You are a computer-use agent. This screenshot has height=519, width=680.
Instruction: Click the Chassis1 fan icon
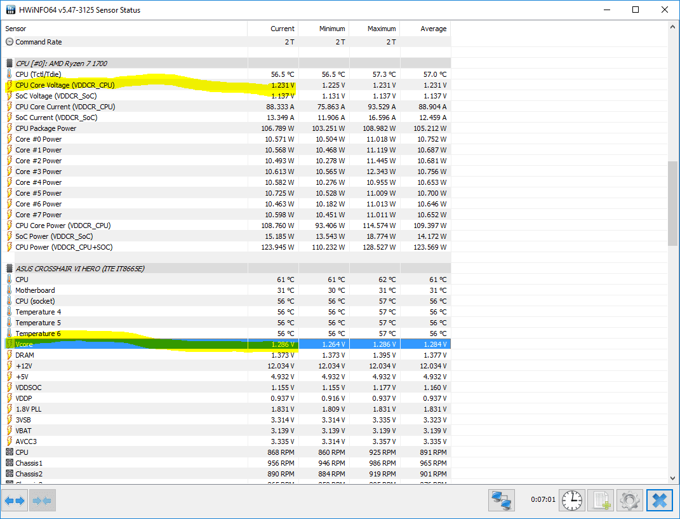click(10, 463)
